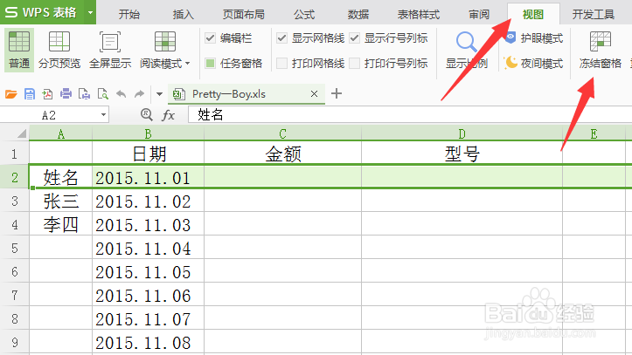Click the cell containing 金额
The image size is (632, 355).
tap(282, 154)
